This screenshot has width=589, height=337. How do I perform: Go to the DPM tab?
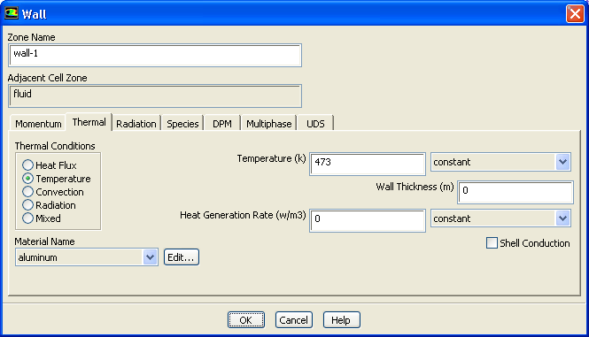pos(222,124)
